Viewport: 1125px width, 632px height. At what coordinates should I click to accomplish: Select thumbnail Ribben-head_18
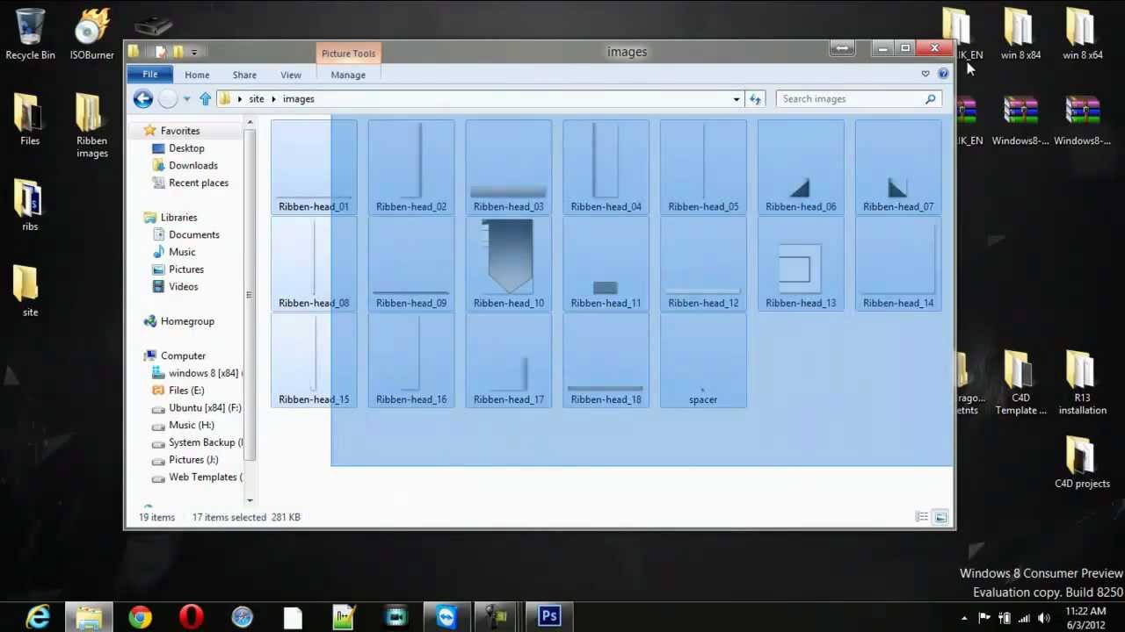(x=606, y=361)
